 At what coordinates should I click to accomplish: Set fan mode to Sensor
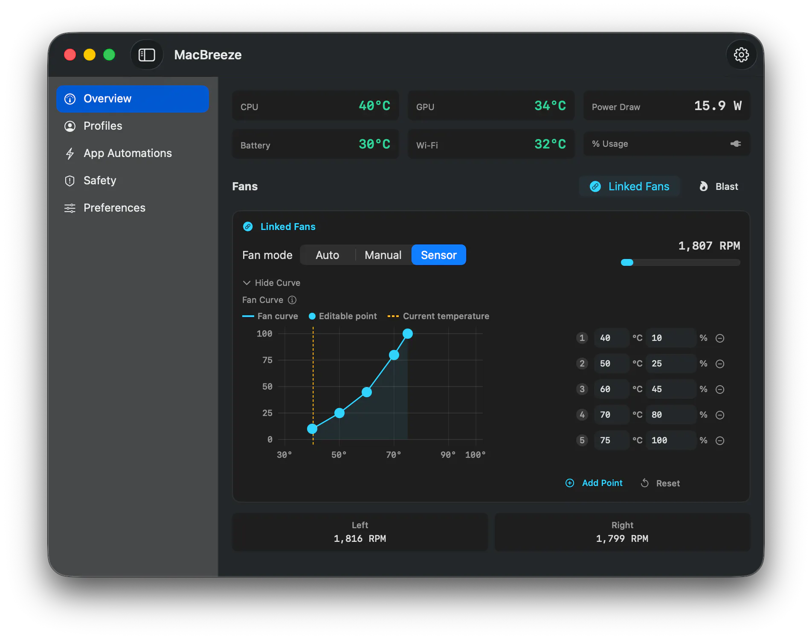(x=439, y=255)
